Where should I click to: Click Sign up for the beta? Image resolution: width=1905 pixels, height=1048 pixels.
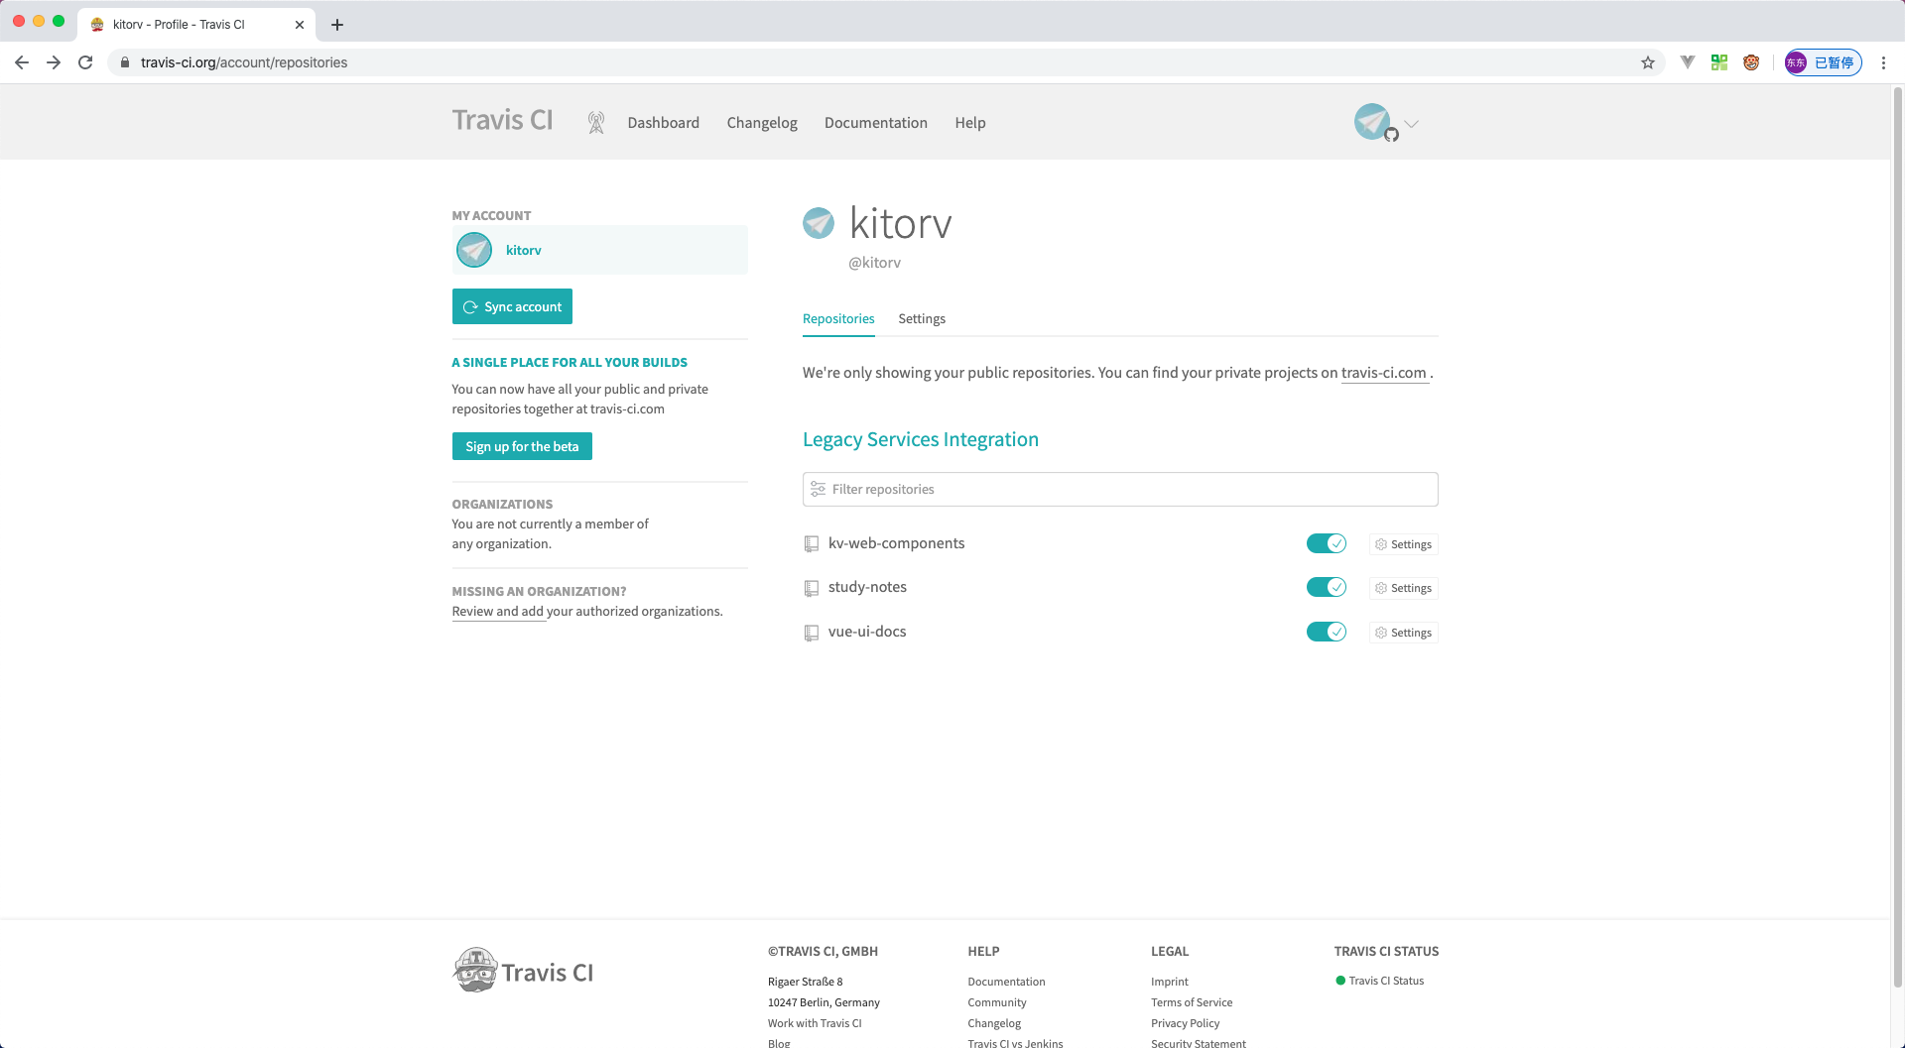(522, 446)
